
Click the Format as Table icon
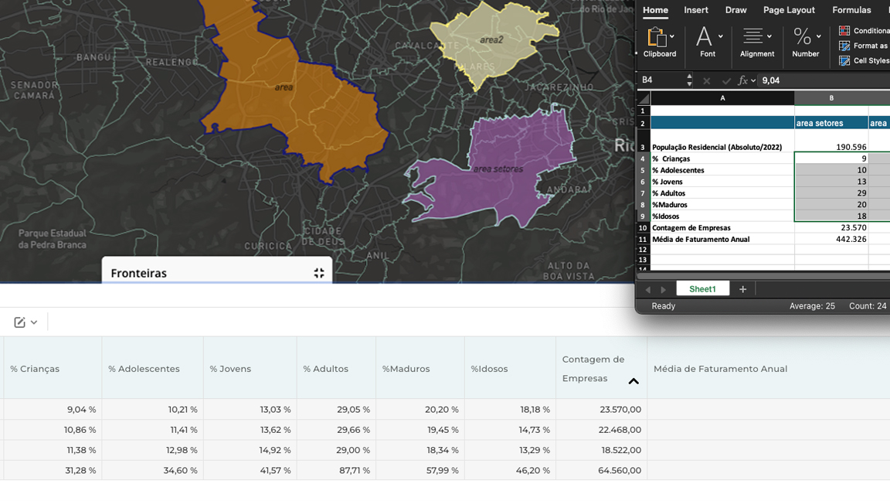(844, 46)
